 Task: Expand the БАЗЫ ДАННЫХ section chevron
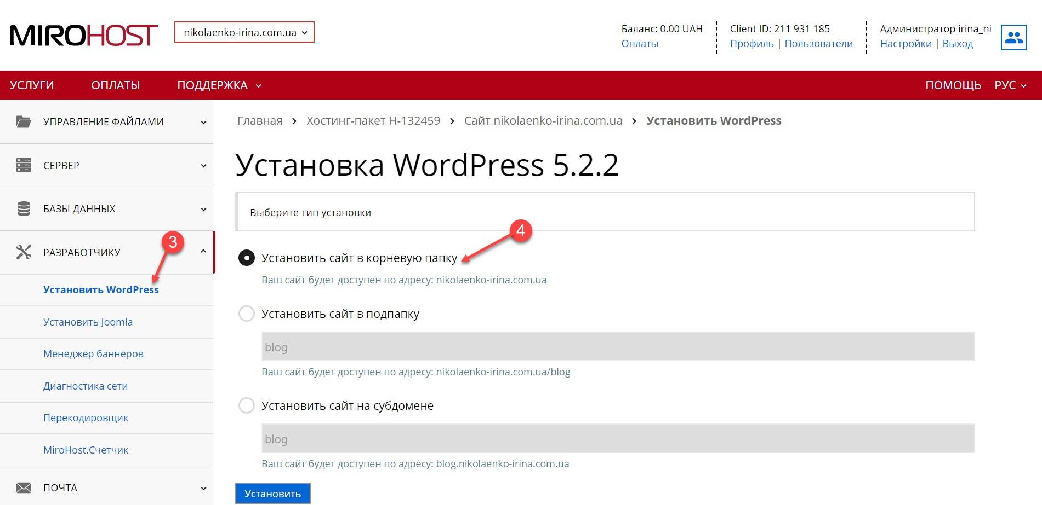click(203, 209)
